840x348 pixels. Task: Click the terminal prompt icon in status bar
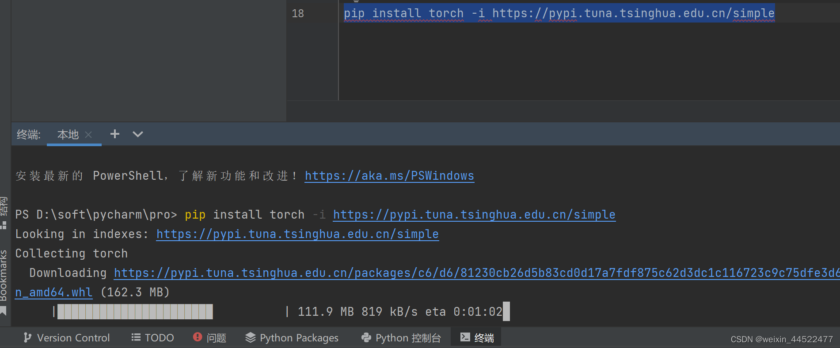coord(465,337)
